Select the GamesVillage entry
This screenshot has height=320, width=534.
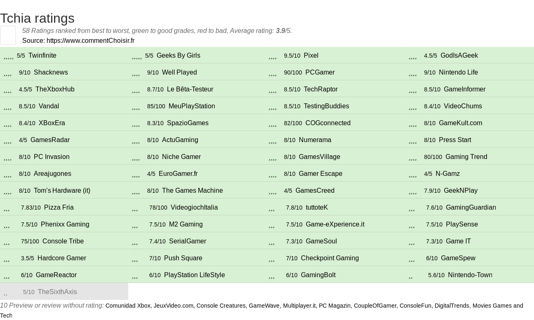click(x=335, y=156)
